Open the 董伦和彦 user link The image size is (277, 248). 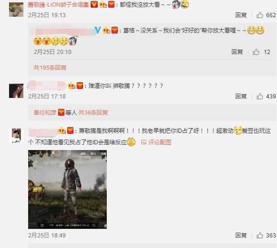click(x=45, y=112)
